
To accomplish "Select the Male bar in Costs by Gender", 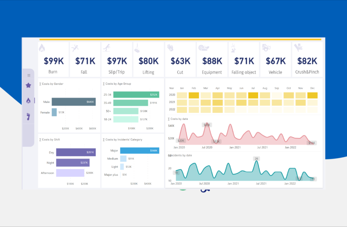I will 73,102.
